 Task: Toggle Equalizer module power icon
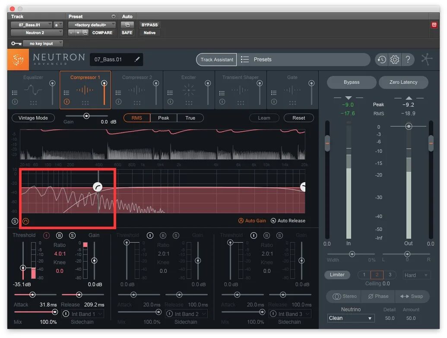click(x=15, y=101)
